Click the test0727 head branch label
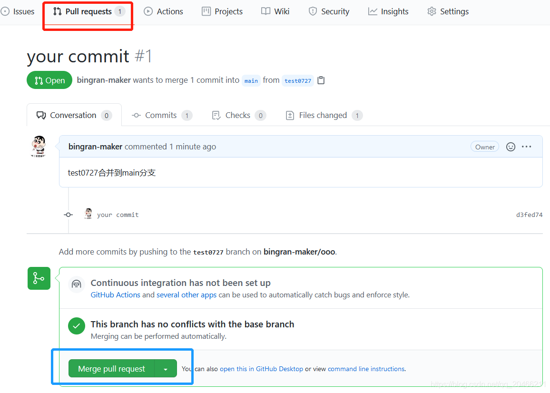Viewport: 550px width, 393px height. pos(298,81)
